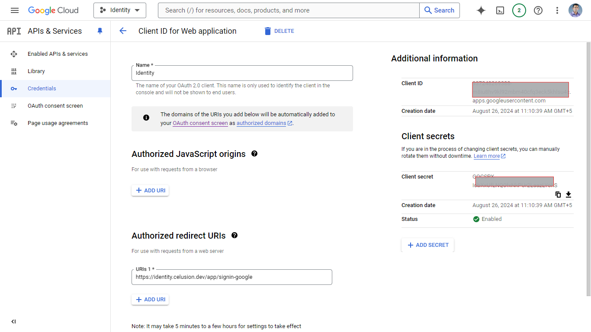This screenshot has height=332, width=591.
Task: Click help icon next to JavaScript origins
Action: click(254, 153)
